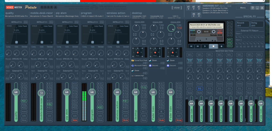Click the Microsoft Teams app icon

pyautogui.click(x=132, y=66)
